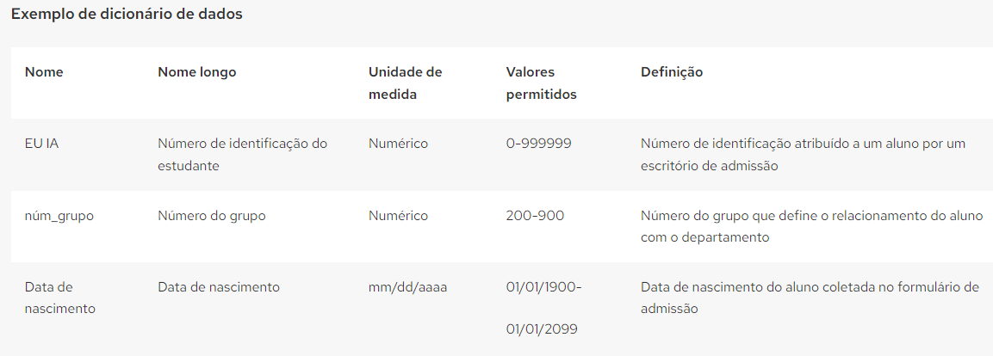Select the 'núm_grupo' name cell
993x356 pixels.
tap(59, 216)
